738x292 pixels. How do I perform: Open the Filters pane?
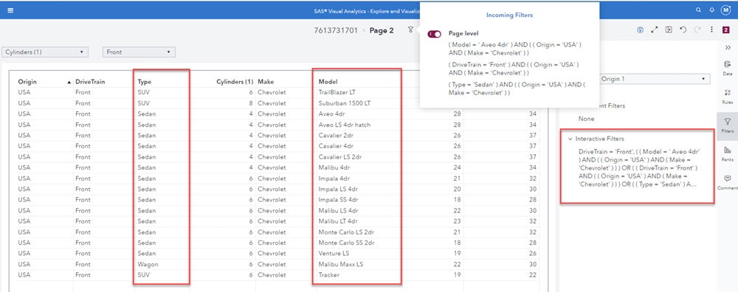(728, 125)
